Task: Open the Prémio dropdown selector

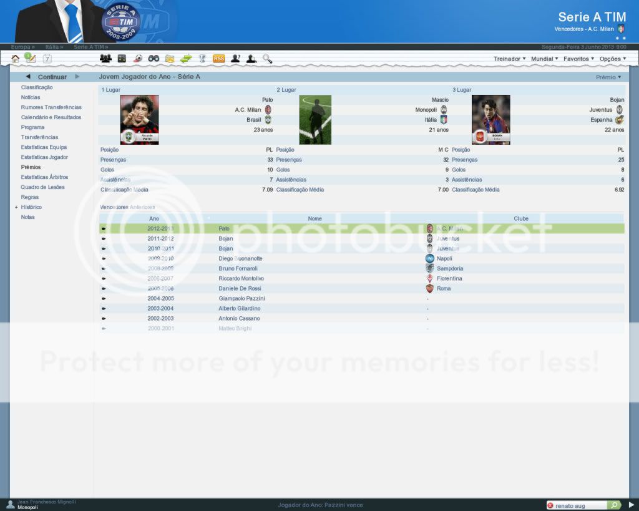Action: [x=608, y=77]
